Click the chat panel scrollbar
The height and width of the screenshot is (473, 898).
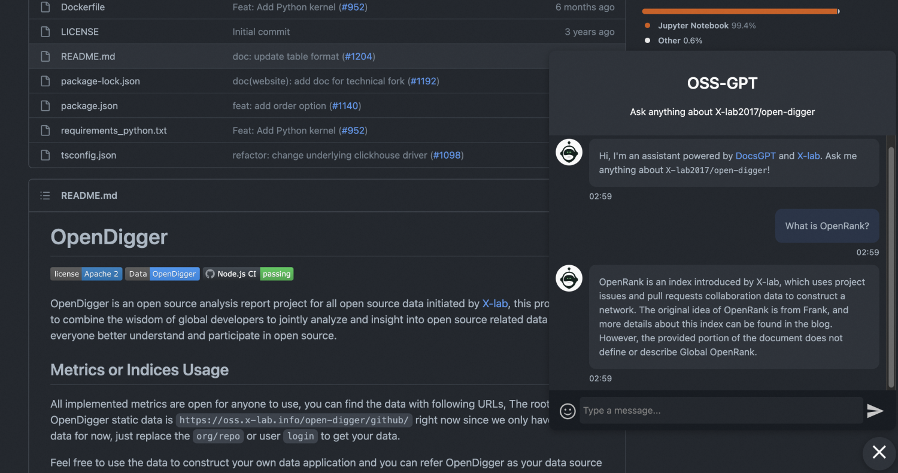pos(891,268)
